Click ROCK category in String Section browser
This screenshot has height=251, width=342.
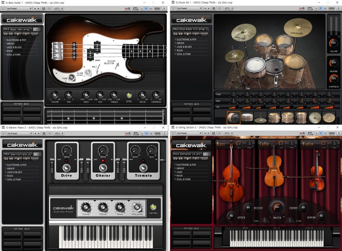(180, 176)
